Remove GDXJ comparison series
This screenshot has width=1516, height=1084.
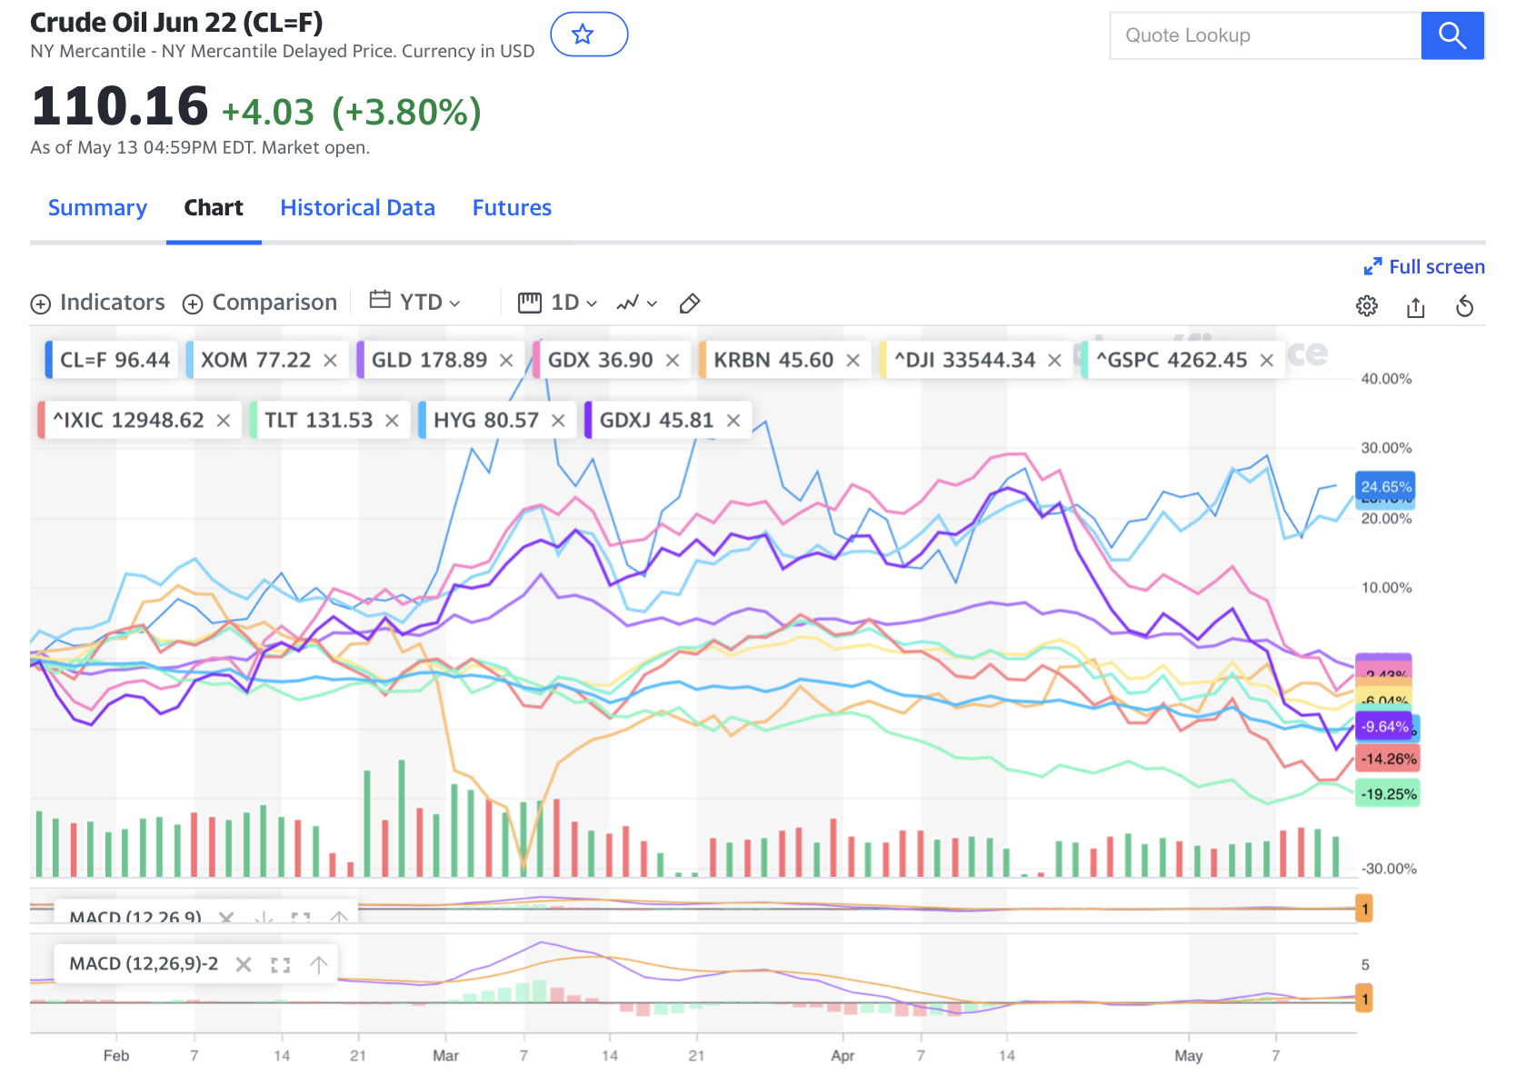pos(733,421)
